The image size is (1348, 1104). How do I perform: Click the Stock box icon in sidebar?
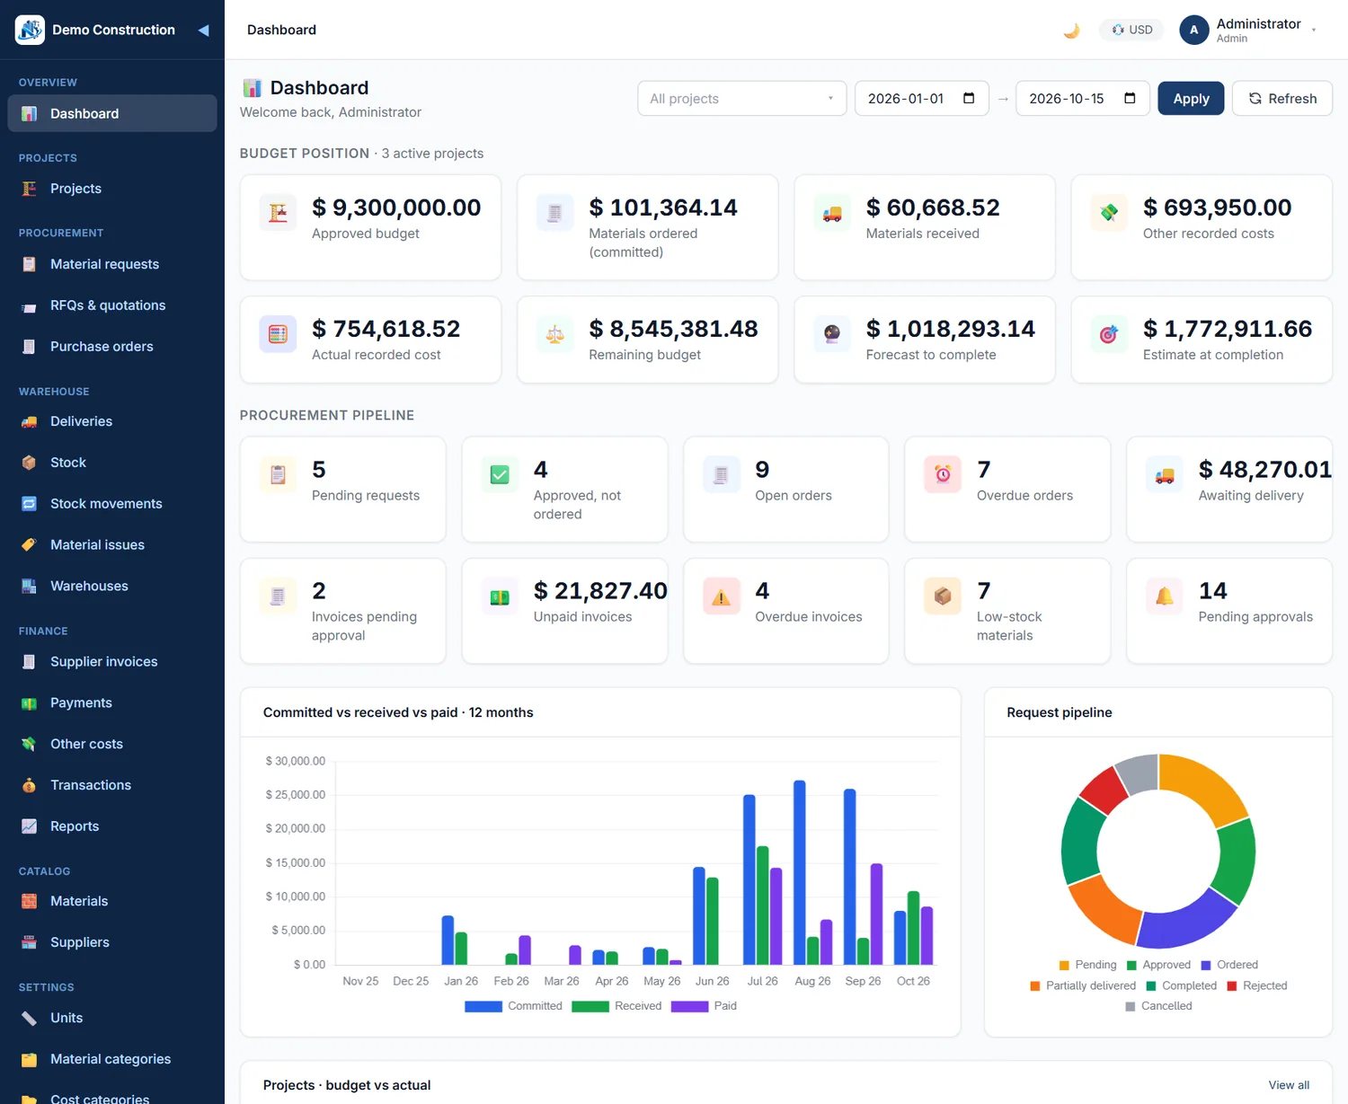[30, 463]
